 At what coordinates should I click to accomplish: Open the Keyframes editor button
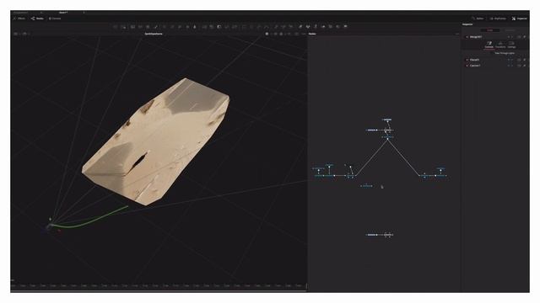tap(498, 19)
